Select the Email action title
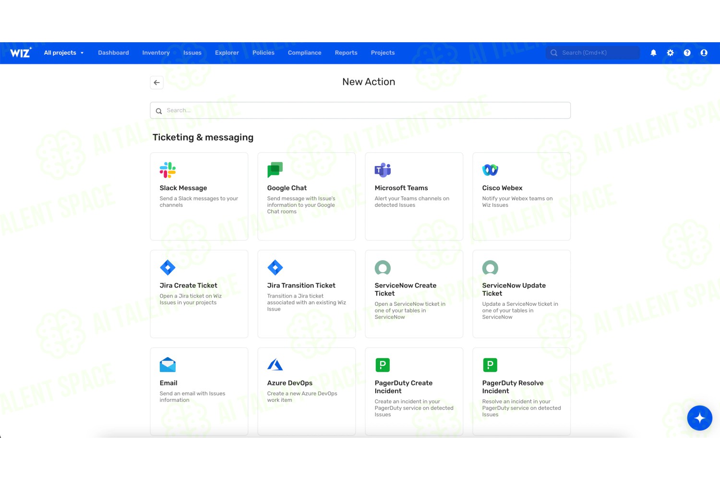 [x=168, y=383]
